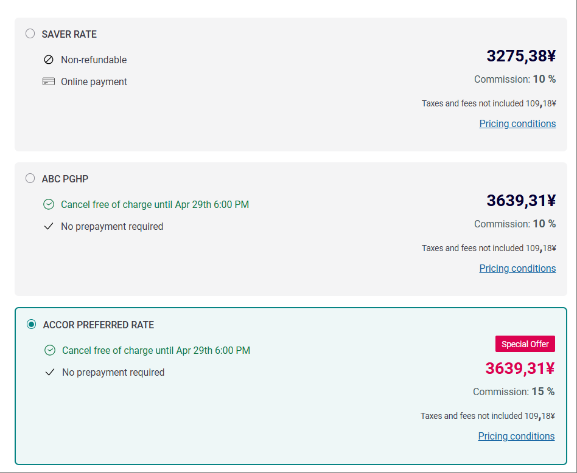Click the Accor Preferred no prepayment checkmark icon
577x473 pixels.
point(50,372)
